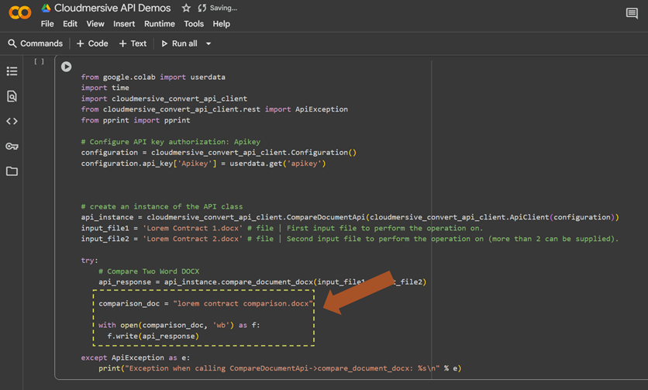Click the search icon in Commands
The width and height of the screenshot is (648, 390).
tap(12, 43)
